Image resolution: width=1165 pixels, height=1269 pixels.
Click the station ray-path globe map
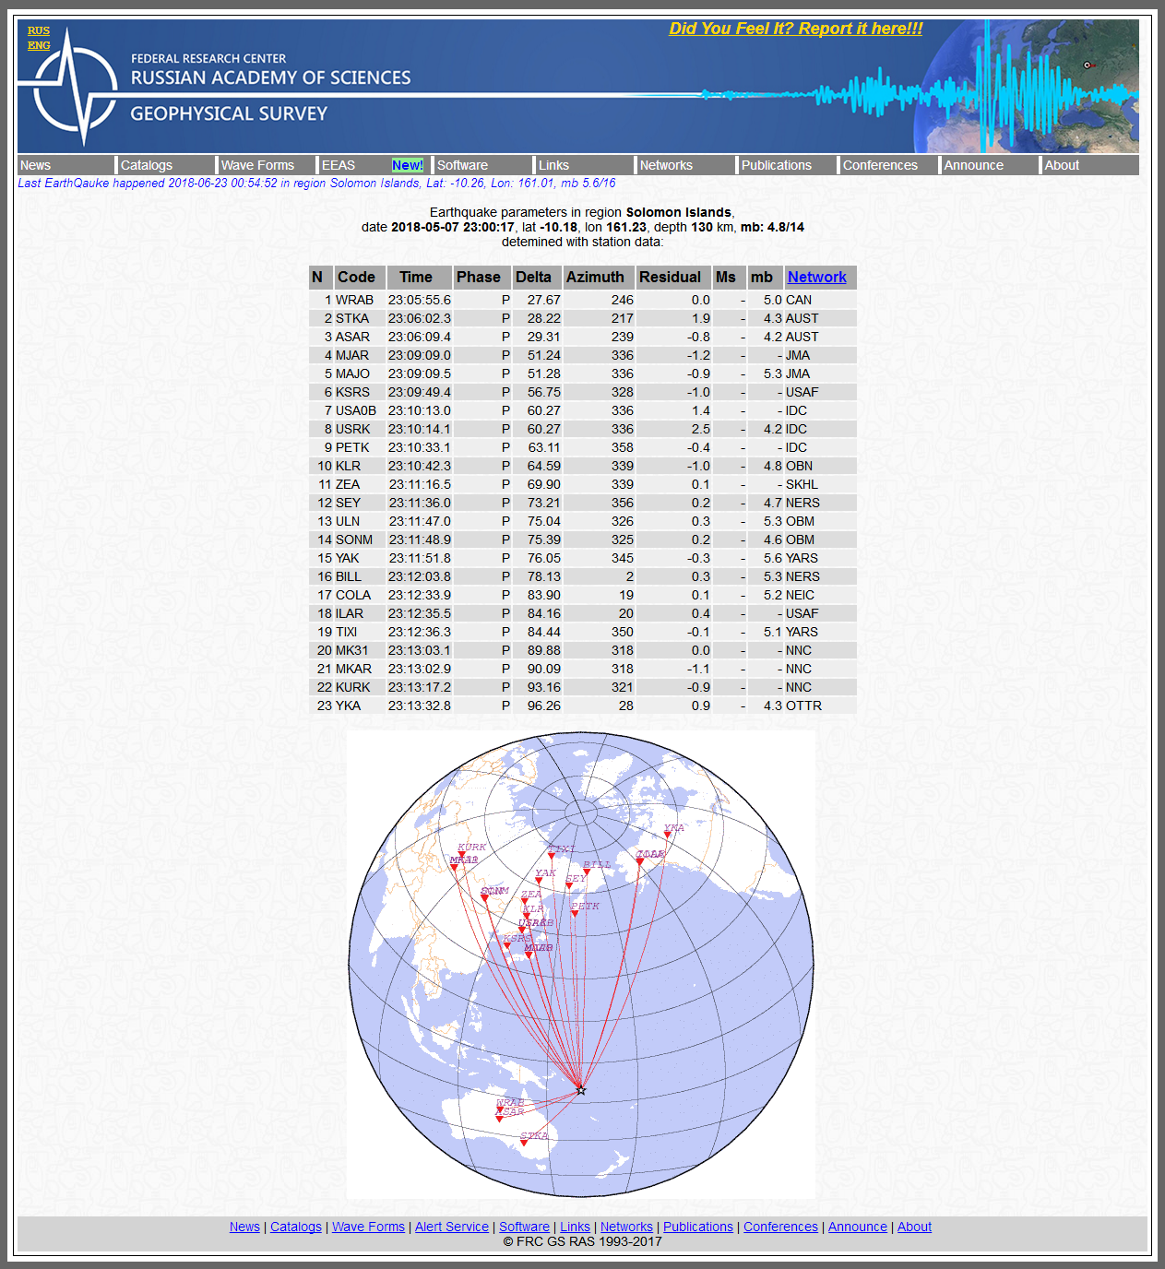tap(581, 965)
